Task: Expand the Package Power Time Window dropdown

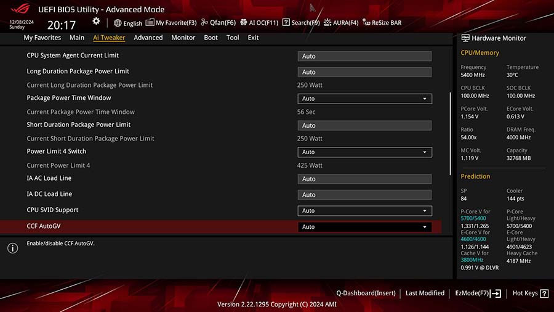Action: click(364, 99)
